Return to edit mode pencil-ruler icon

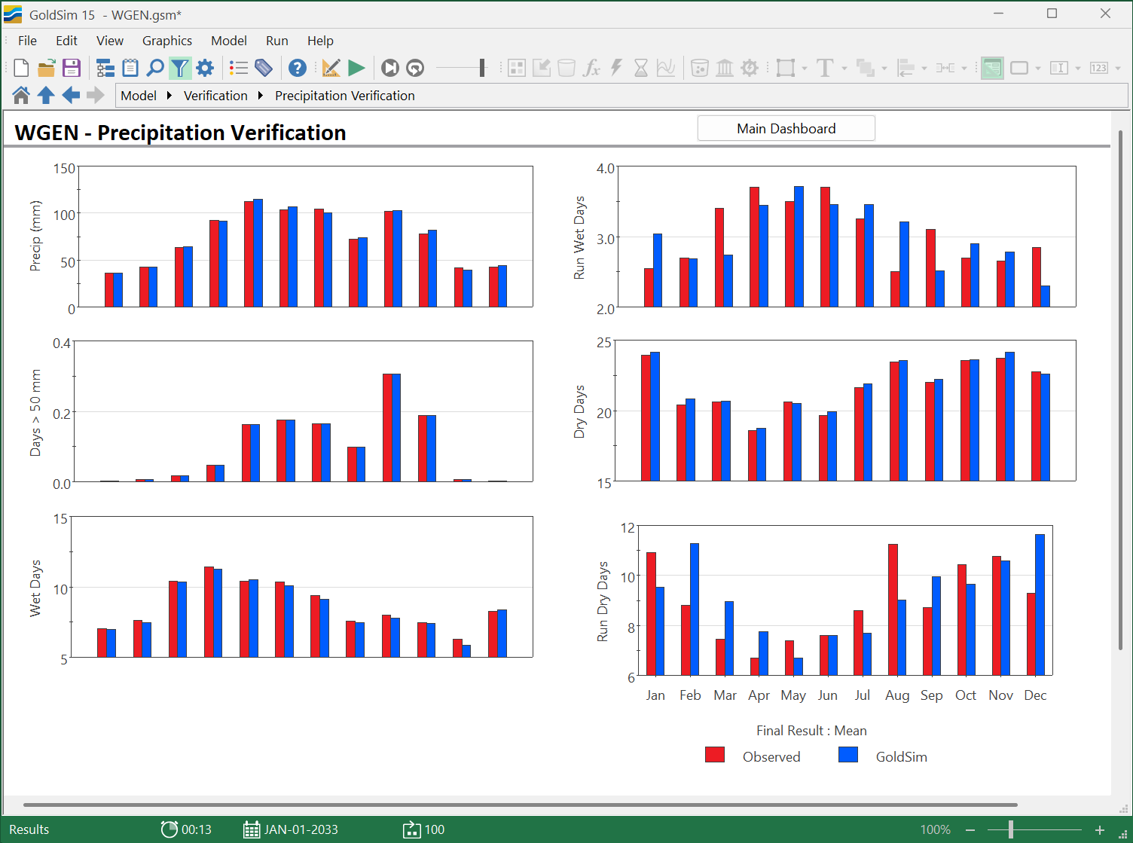click(x=331, y=68)
